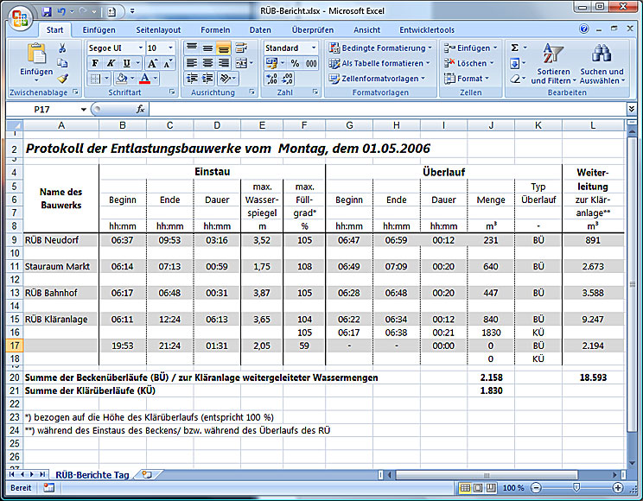Apply accounting currency format

(271, 63)
